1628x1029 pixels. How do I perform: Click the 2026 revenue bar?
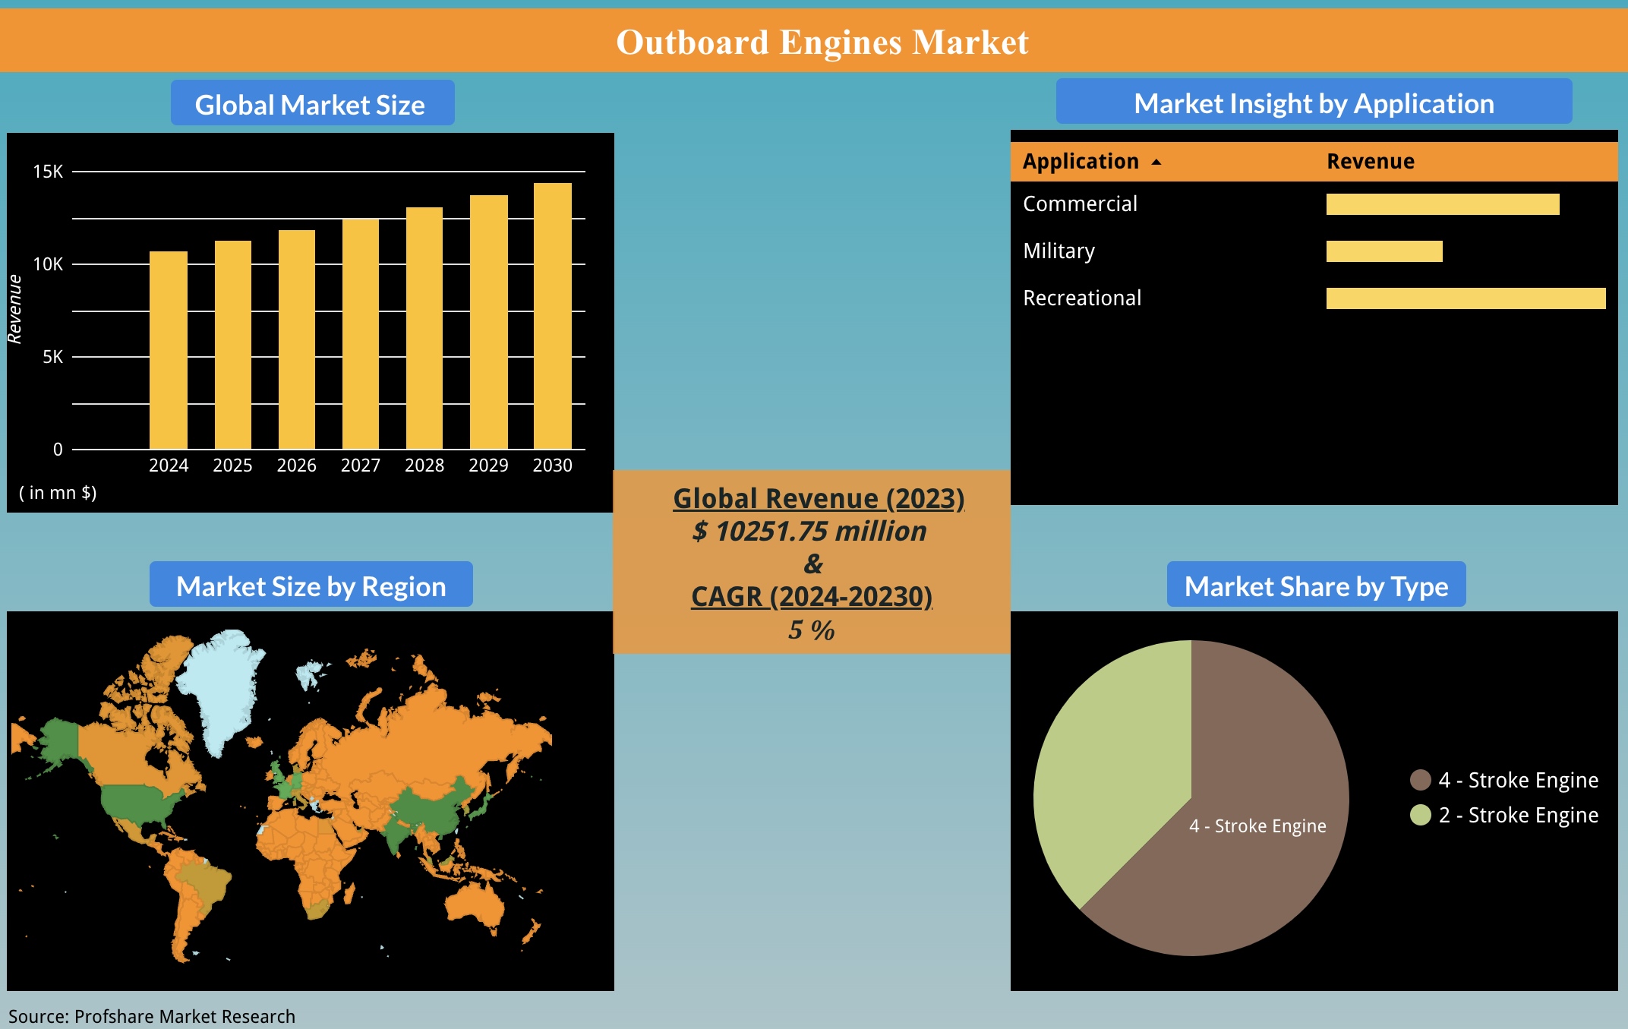(x=297, y=339)
